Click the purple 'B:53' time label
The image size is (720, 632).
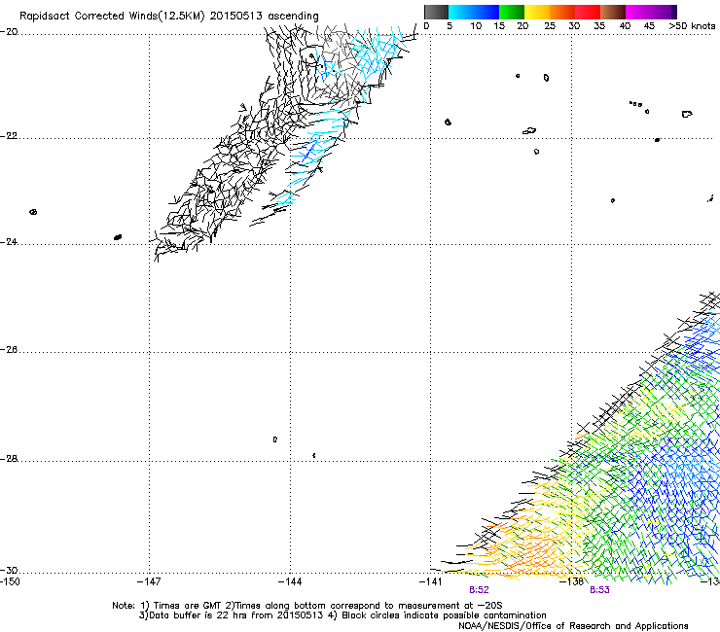tap(599, 590)
